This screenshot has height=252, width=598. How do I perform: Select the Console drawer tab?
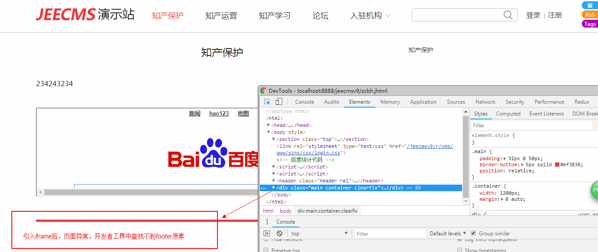285,222
